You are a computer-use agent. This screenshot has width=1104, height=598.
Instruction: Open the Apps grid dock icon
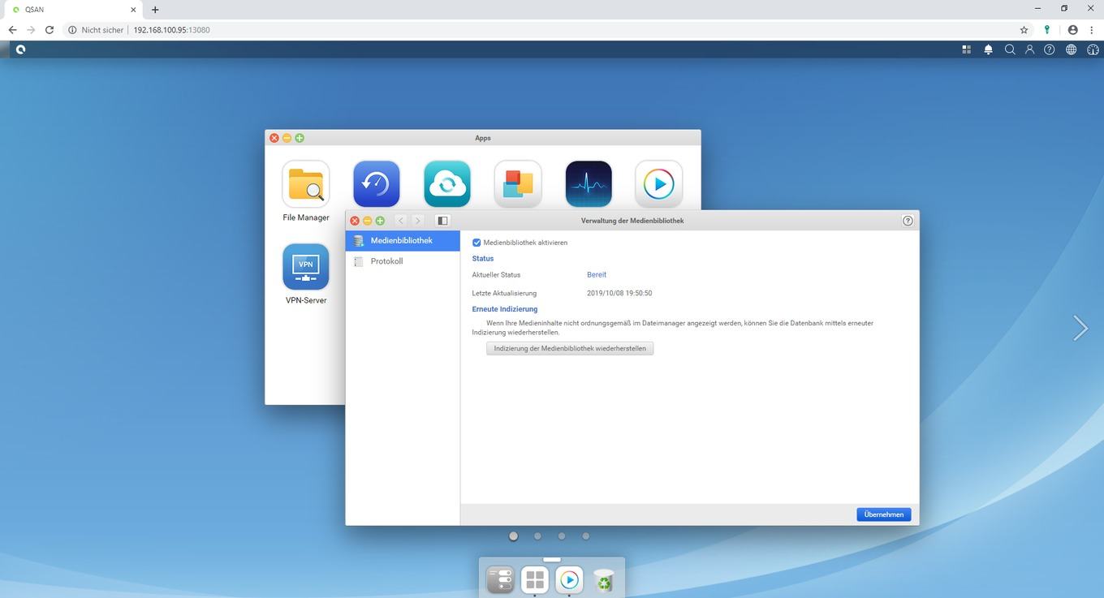[x=535, y=579]
